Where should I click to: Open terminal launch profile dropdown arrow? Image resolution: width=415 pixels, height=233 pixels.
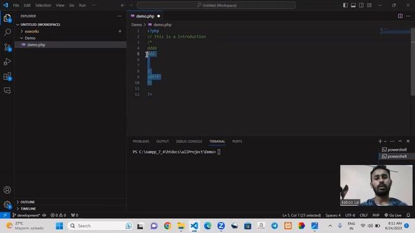click(x=385, y=141)
